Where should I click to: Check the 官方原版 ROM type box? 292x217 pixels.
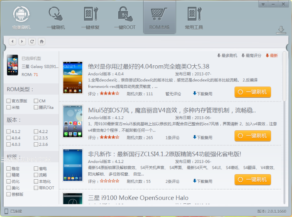9,101
